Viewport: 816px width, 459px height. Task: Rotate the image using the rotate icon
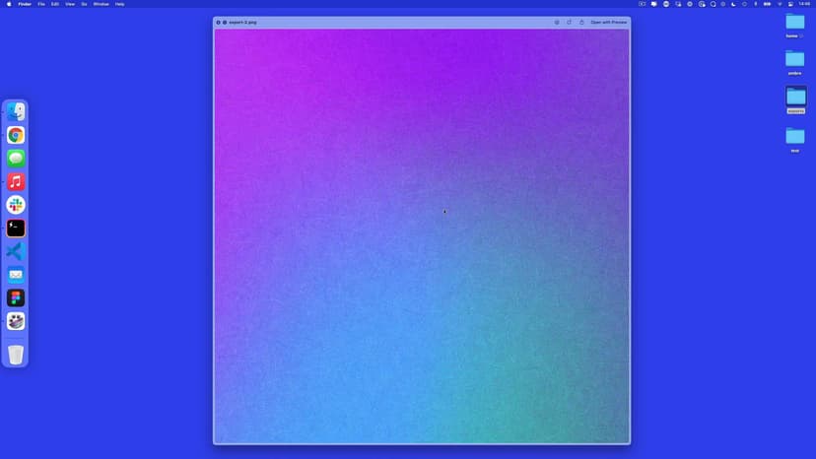coord(569,22)
